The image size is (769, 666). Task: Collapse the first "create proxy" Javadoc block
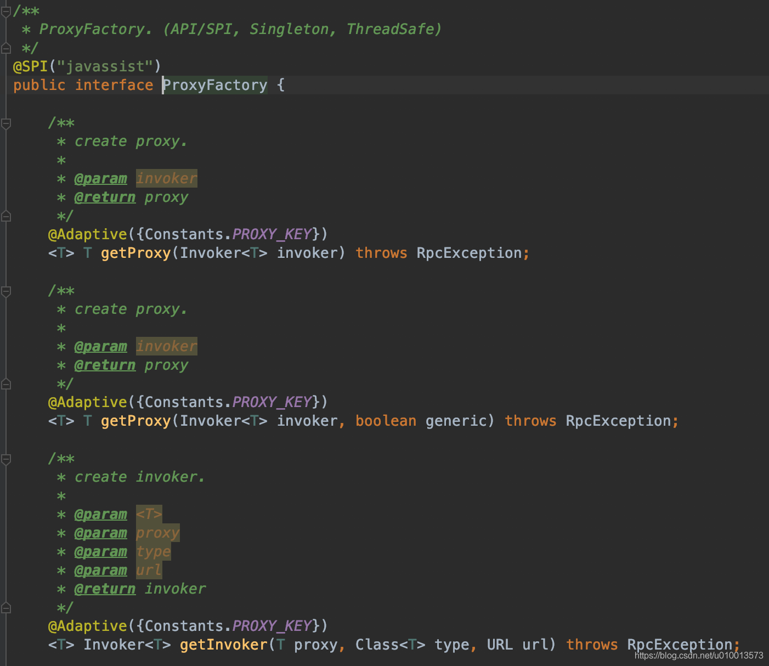(x=5, y=123)
